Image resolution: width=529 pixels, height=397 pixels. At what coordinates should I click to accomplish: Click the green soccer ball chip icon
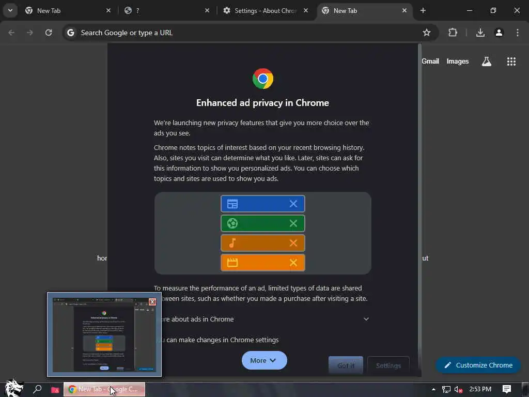click(x=232, y=223)
